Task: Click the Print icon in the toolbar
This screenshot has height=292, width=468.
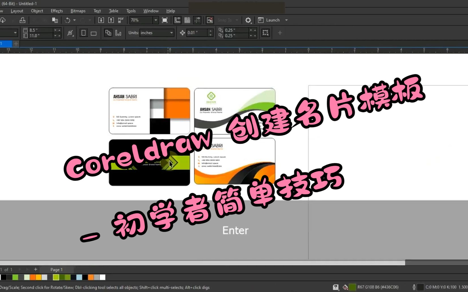Action: pos(22,20)
